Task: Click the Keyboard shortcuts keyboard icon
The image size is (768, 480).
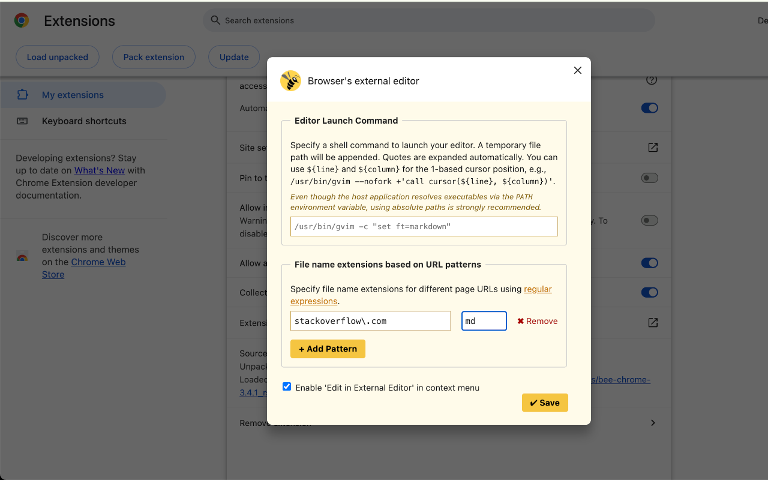Action: (22, 121)
